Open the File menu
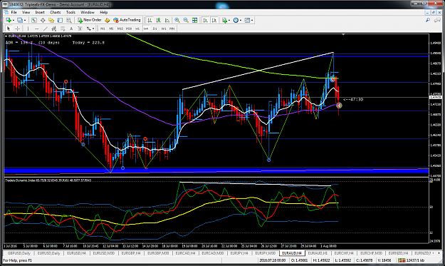Screen dimensions: 445x266 click(x=14, y=12)
